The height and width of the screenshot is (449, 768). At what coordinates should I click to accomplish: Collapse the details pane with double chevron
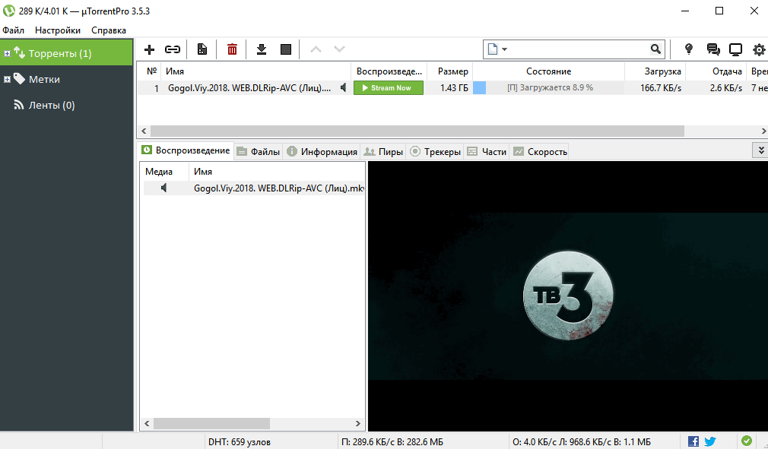pos(760,150)
